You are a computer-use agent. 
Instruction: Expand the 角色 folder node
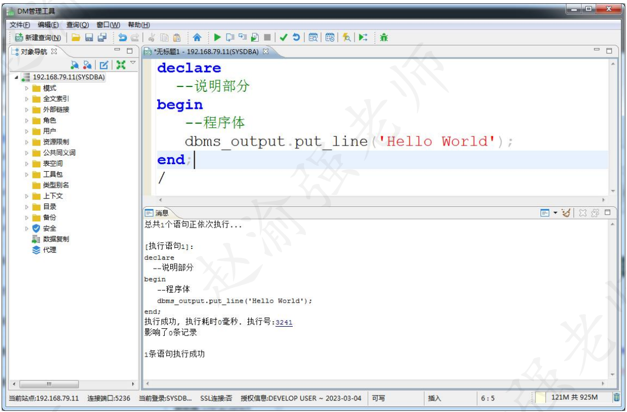(x=27, y=120)
